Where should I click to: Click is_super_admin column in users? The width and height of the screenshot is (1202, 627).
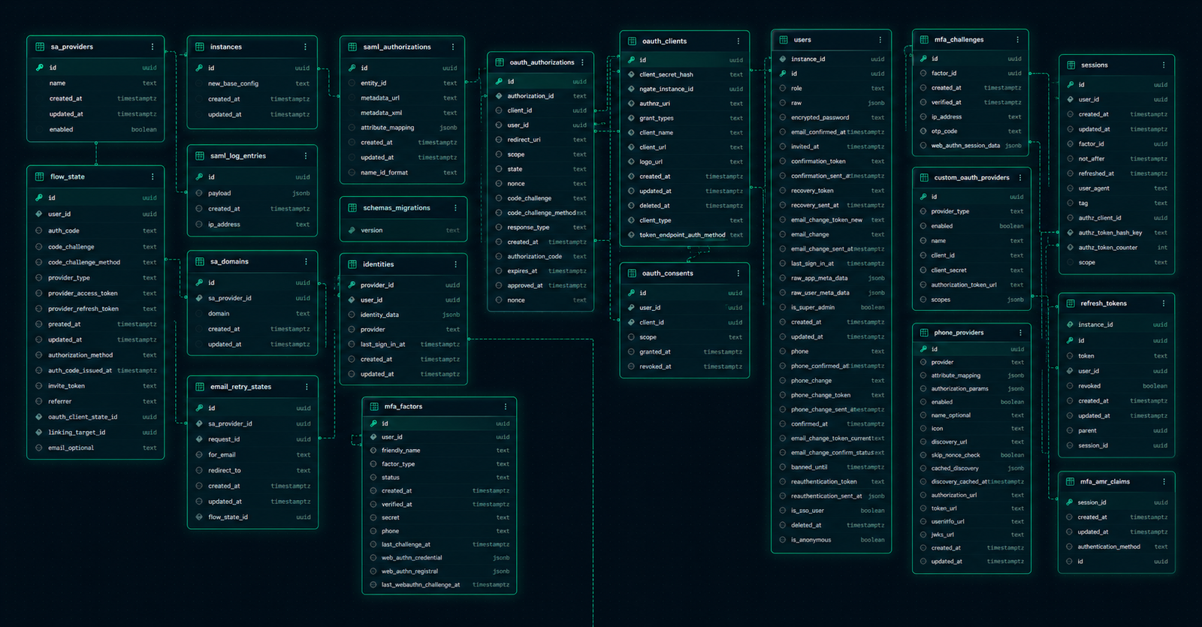click(832, 307)
